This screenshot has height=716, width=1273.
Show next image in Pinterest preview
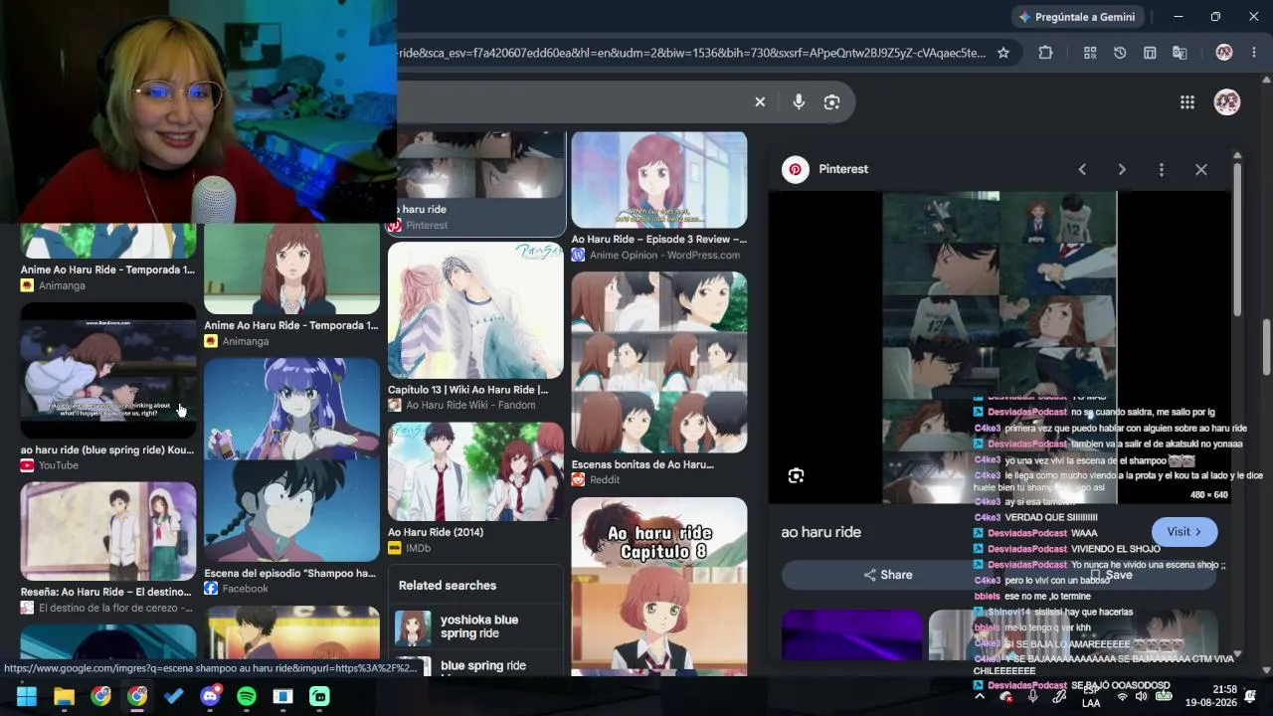[x=1122, y=170]
